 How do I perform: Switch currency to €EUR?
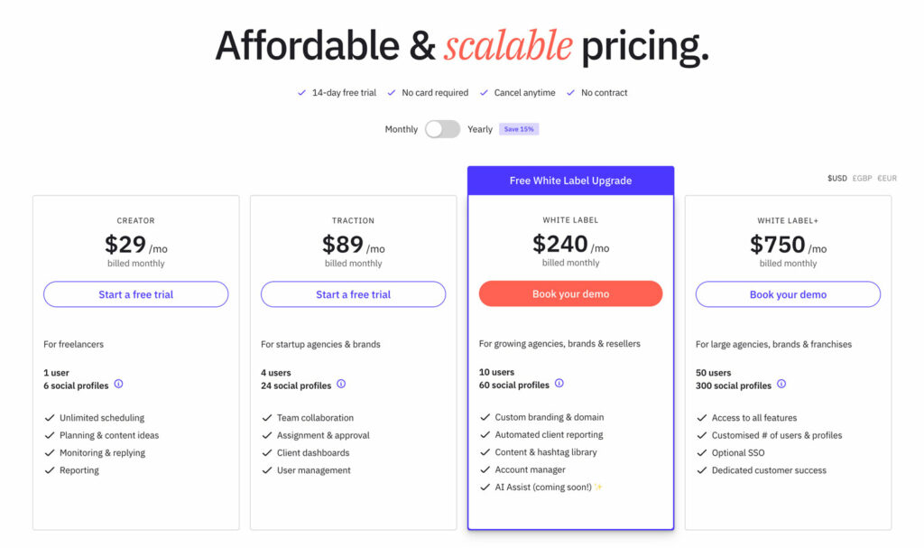click(x=887, y=178)
